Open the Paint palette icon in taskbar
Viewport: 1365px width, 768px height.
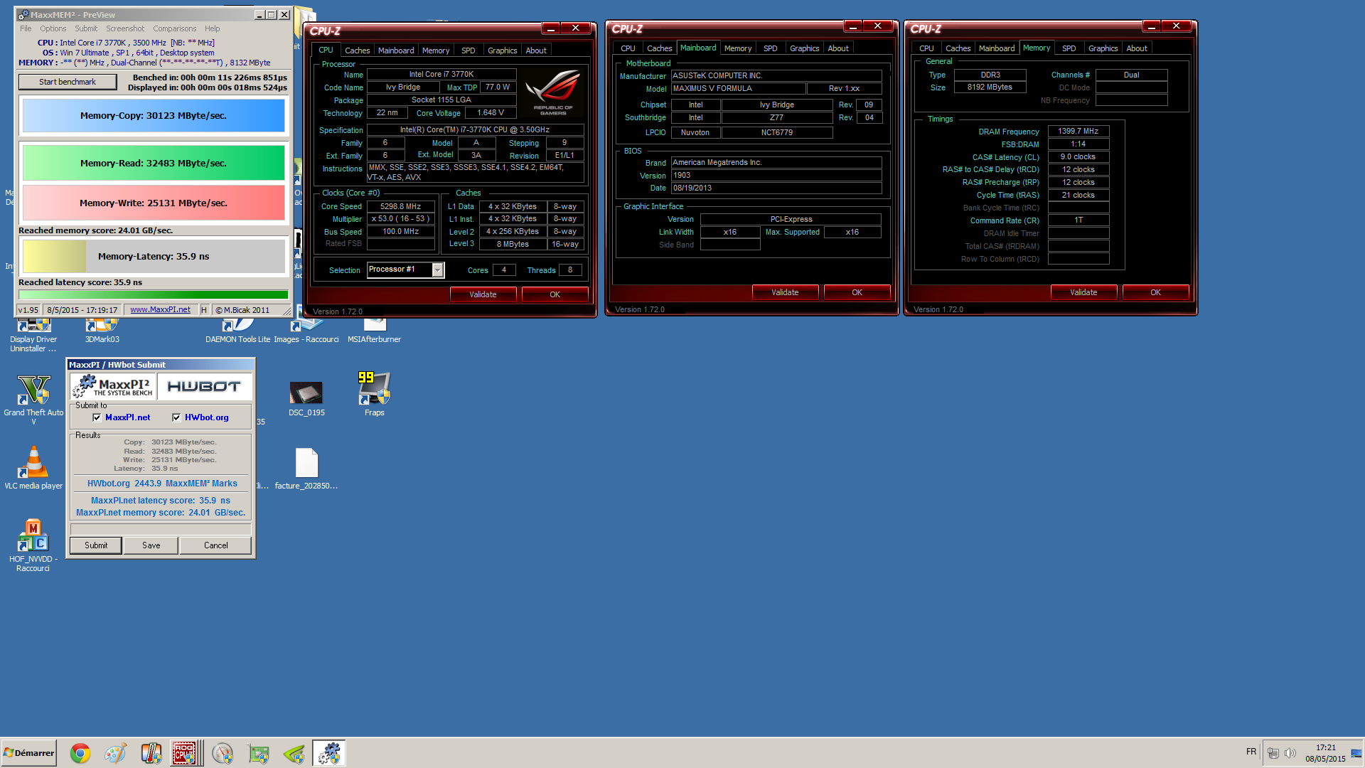(115, 753)
